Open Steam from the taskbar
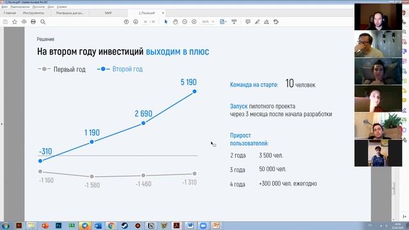 point(125,226)
